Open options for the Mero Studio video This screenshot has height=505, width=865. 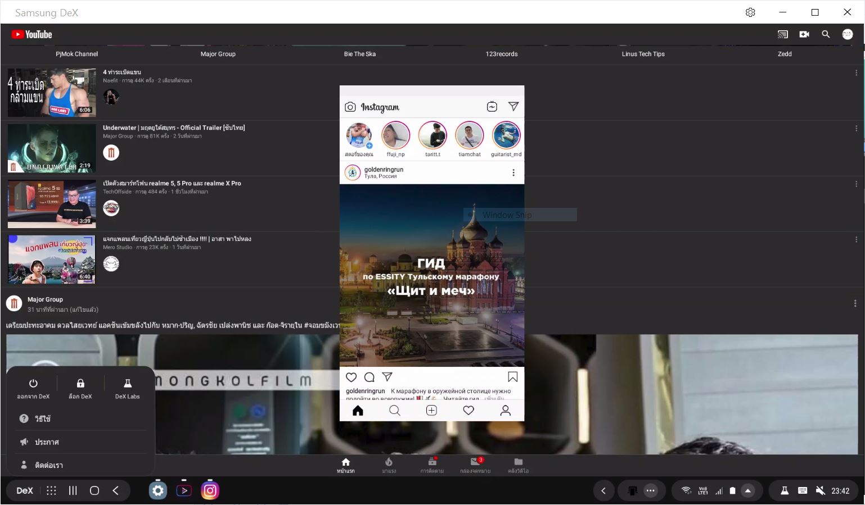856,240
